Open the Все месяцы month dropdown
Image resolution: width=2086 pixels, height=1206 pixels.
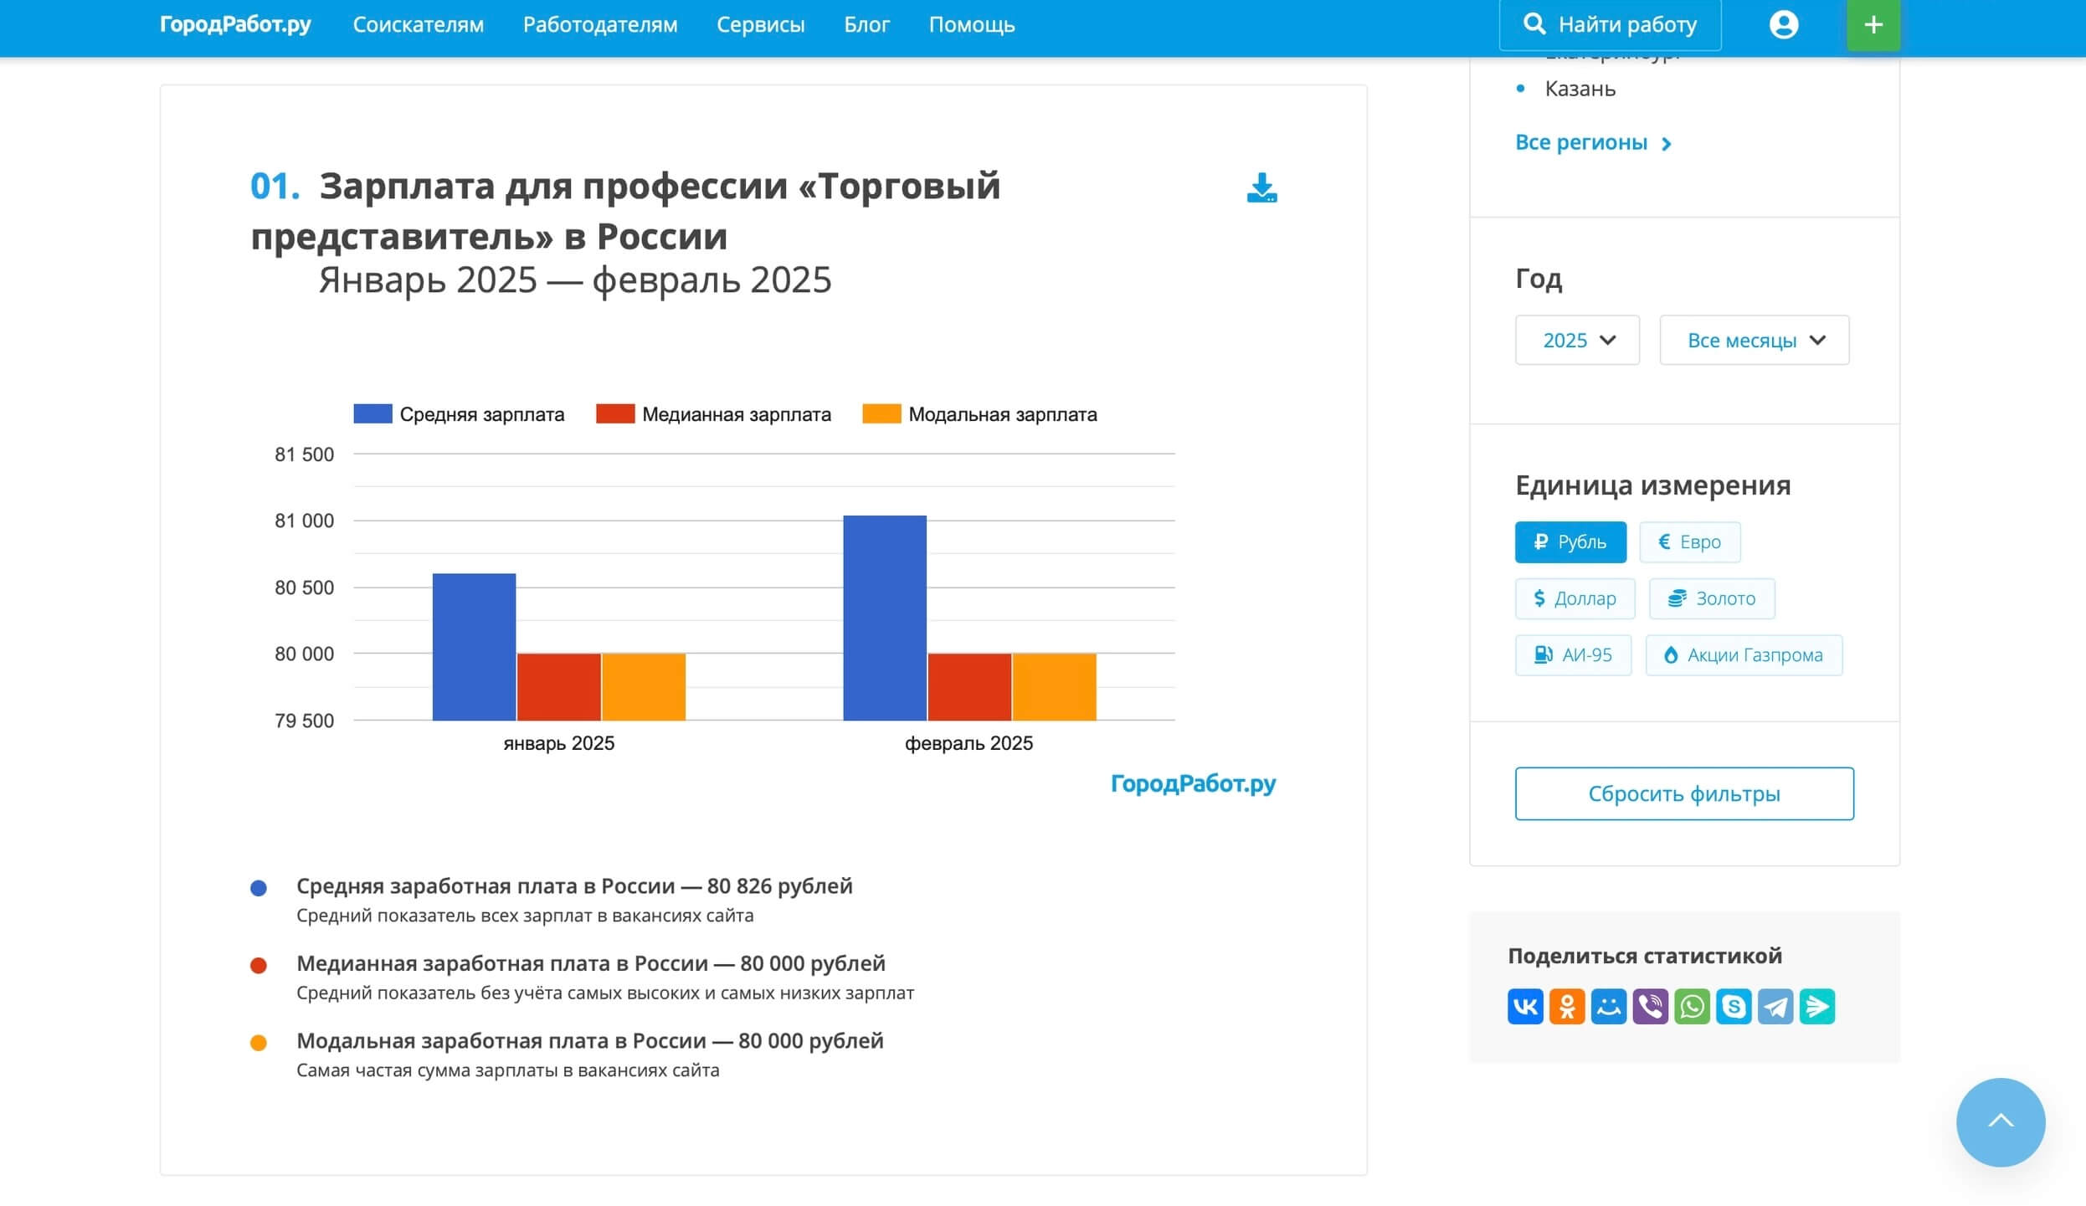(1755, 340)
